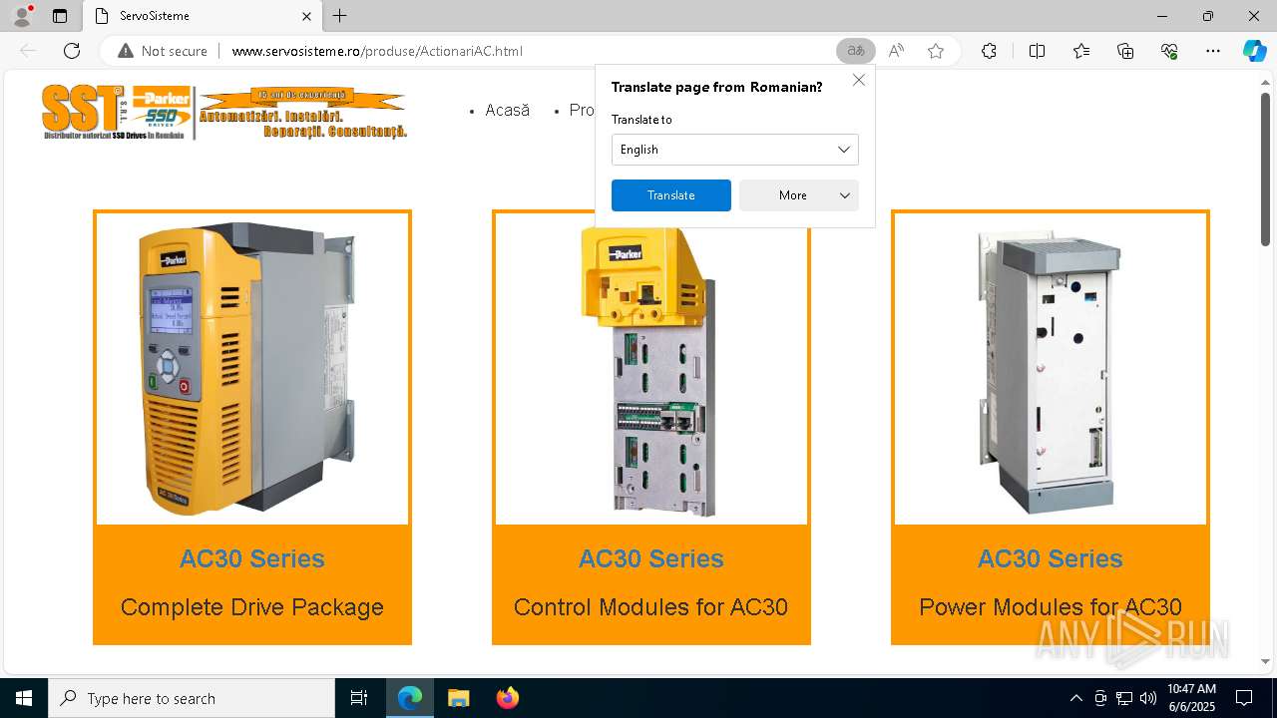Close the Translate page popup
The width and height of the screenshot is (1277, 718).
(859, 80)
